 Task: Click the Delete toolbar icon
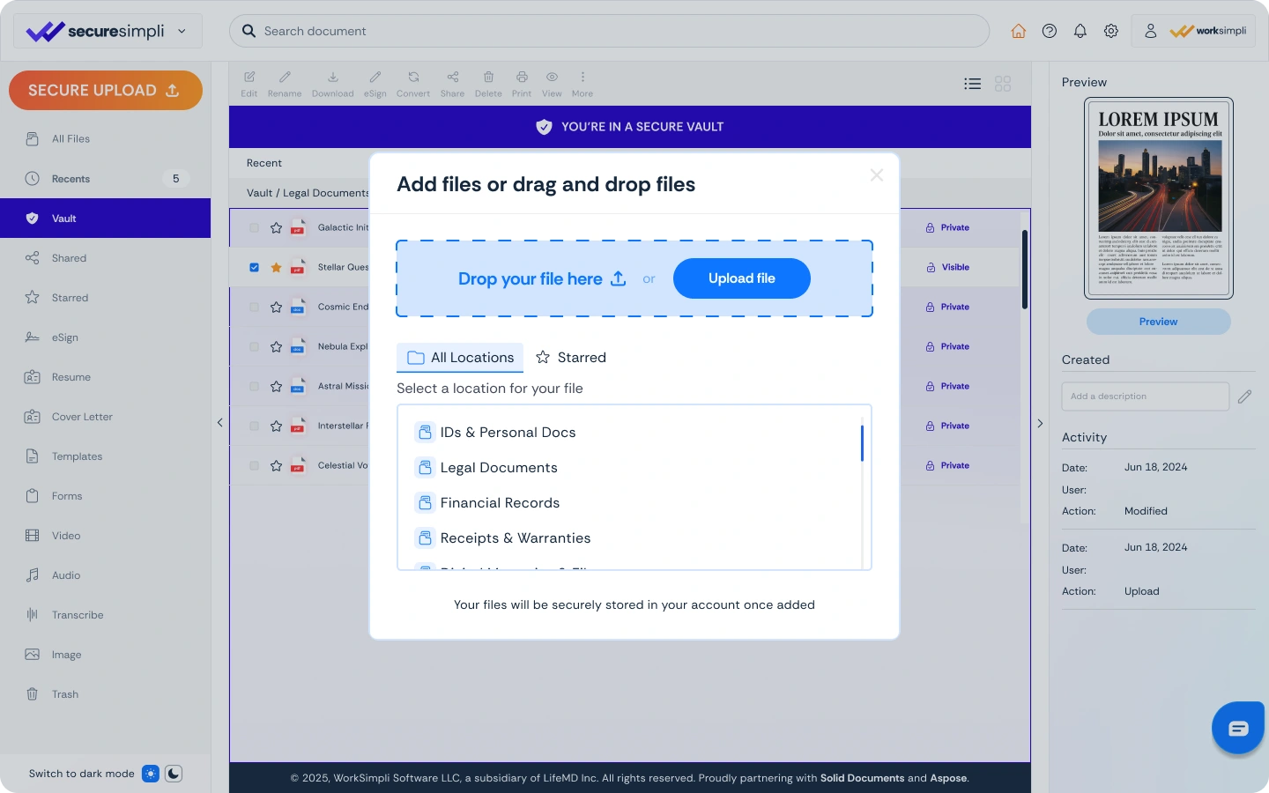click(x=488, y=84)
